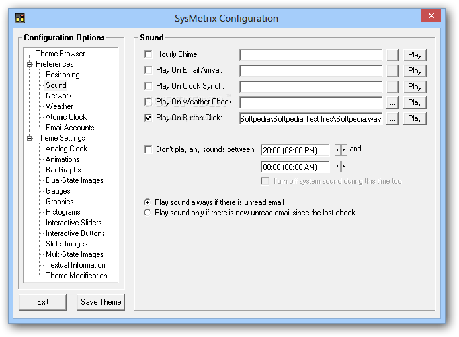
Task: Decrease the 20:00 start time stepper
Action: click(337, 150)
